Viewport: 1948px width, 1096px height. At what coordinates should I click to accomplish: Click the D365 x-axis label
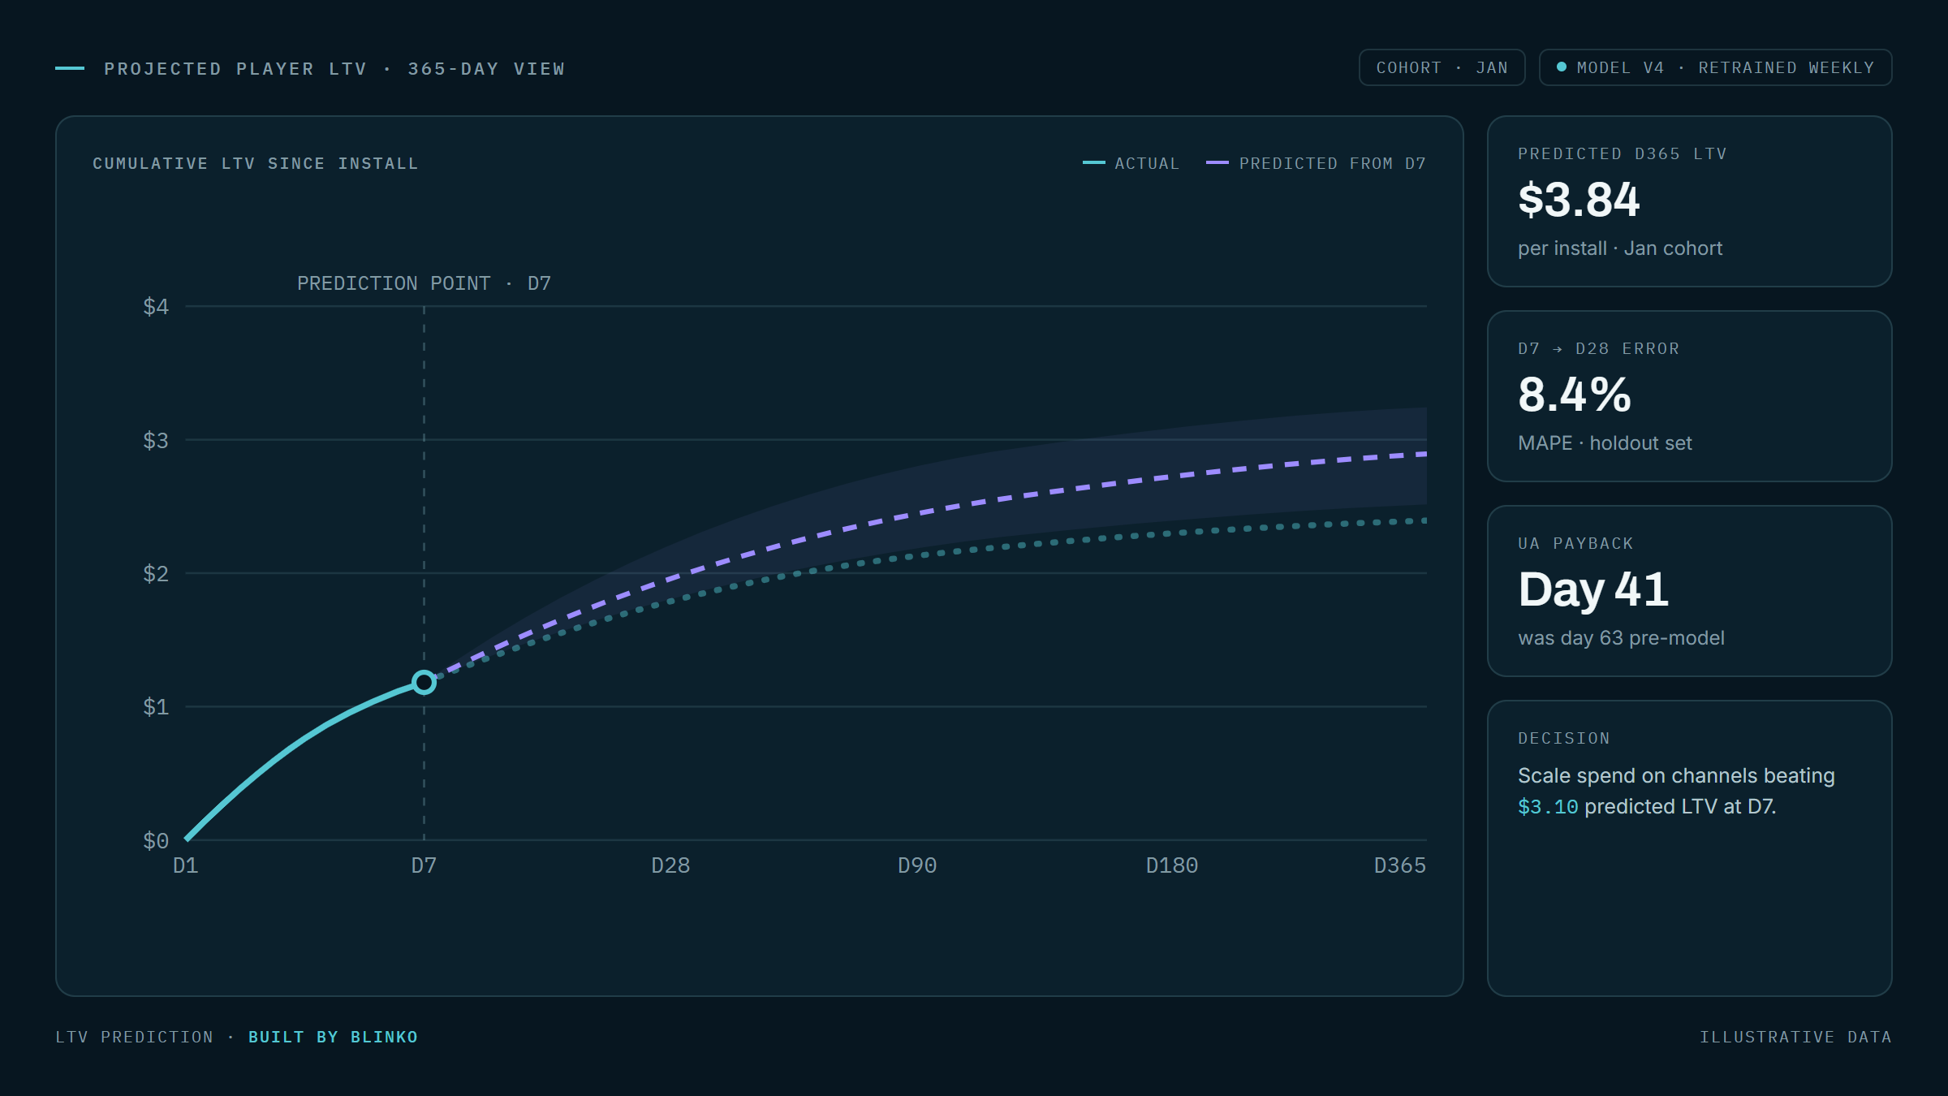(x=1400, y=865)
